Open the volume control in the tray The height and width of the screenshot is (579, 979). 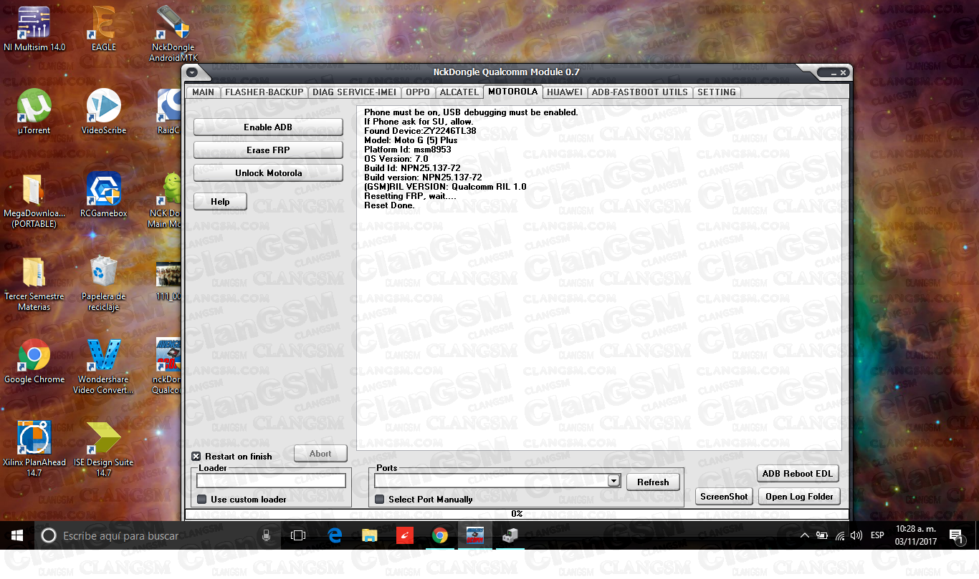click(856, 535)
